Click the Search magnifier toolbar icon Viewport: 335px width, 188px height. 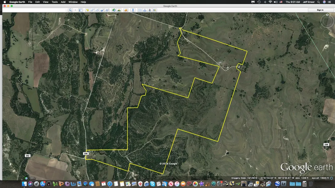click(x=70, y=10)
